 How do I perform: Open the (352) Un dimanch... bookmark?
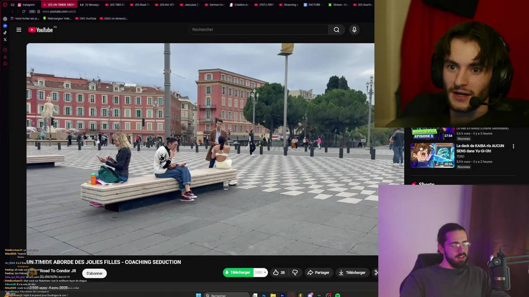(114, 19)
